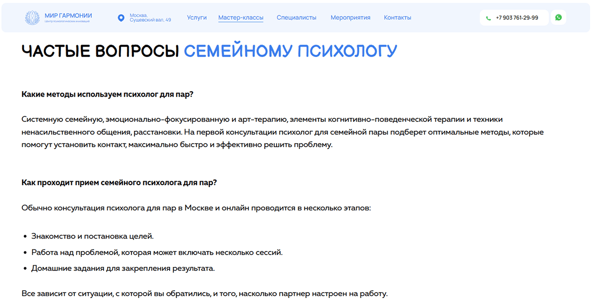
Task: Click the МИР ГАРМОНИИ text link
Action: point(67,15)
